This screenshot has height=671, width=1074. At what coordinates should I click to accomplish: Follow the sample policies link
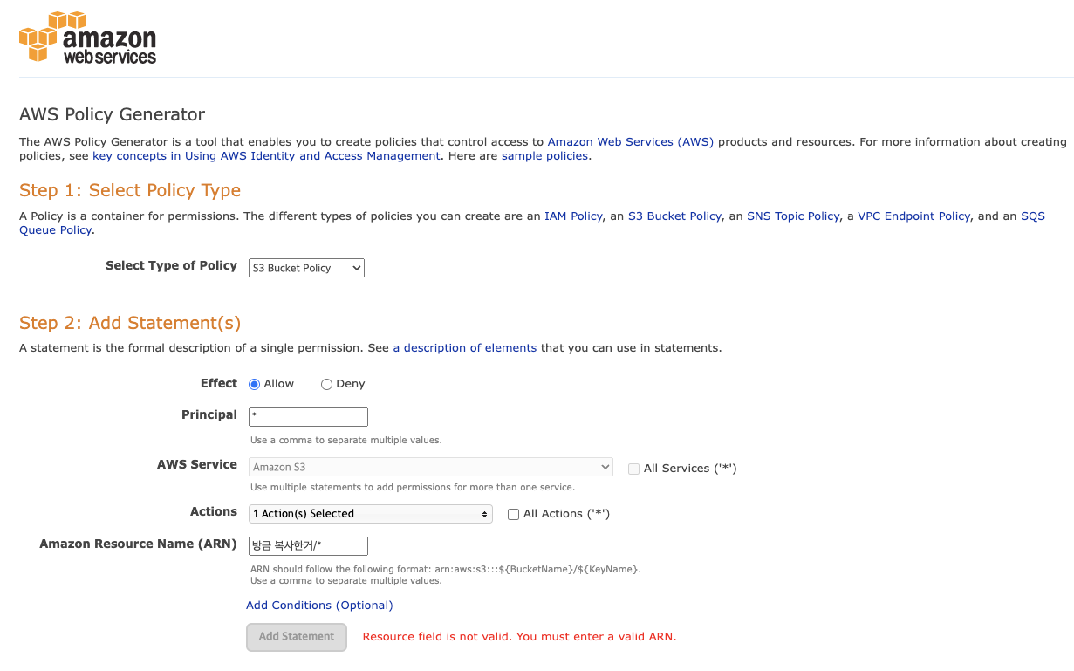(x=544, y=155)
